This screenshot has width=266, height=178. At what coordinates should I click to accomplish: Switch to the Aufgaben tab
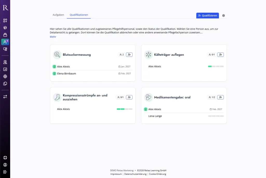(58, 15)
